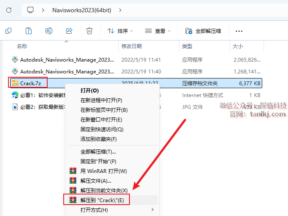Click the 2022/5/19 11:41 date cell
288x216 pixels.
(x=141, y=60)
